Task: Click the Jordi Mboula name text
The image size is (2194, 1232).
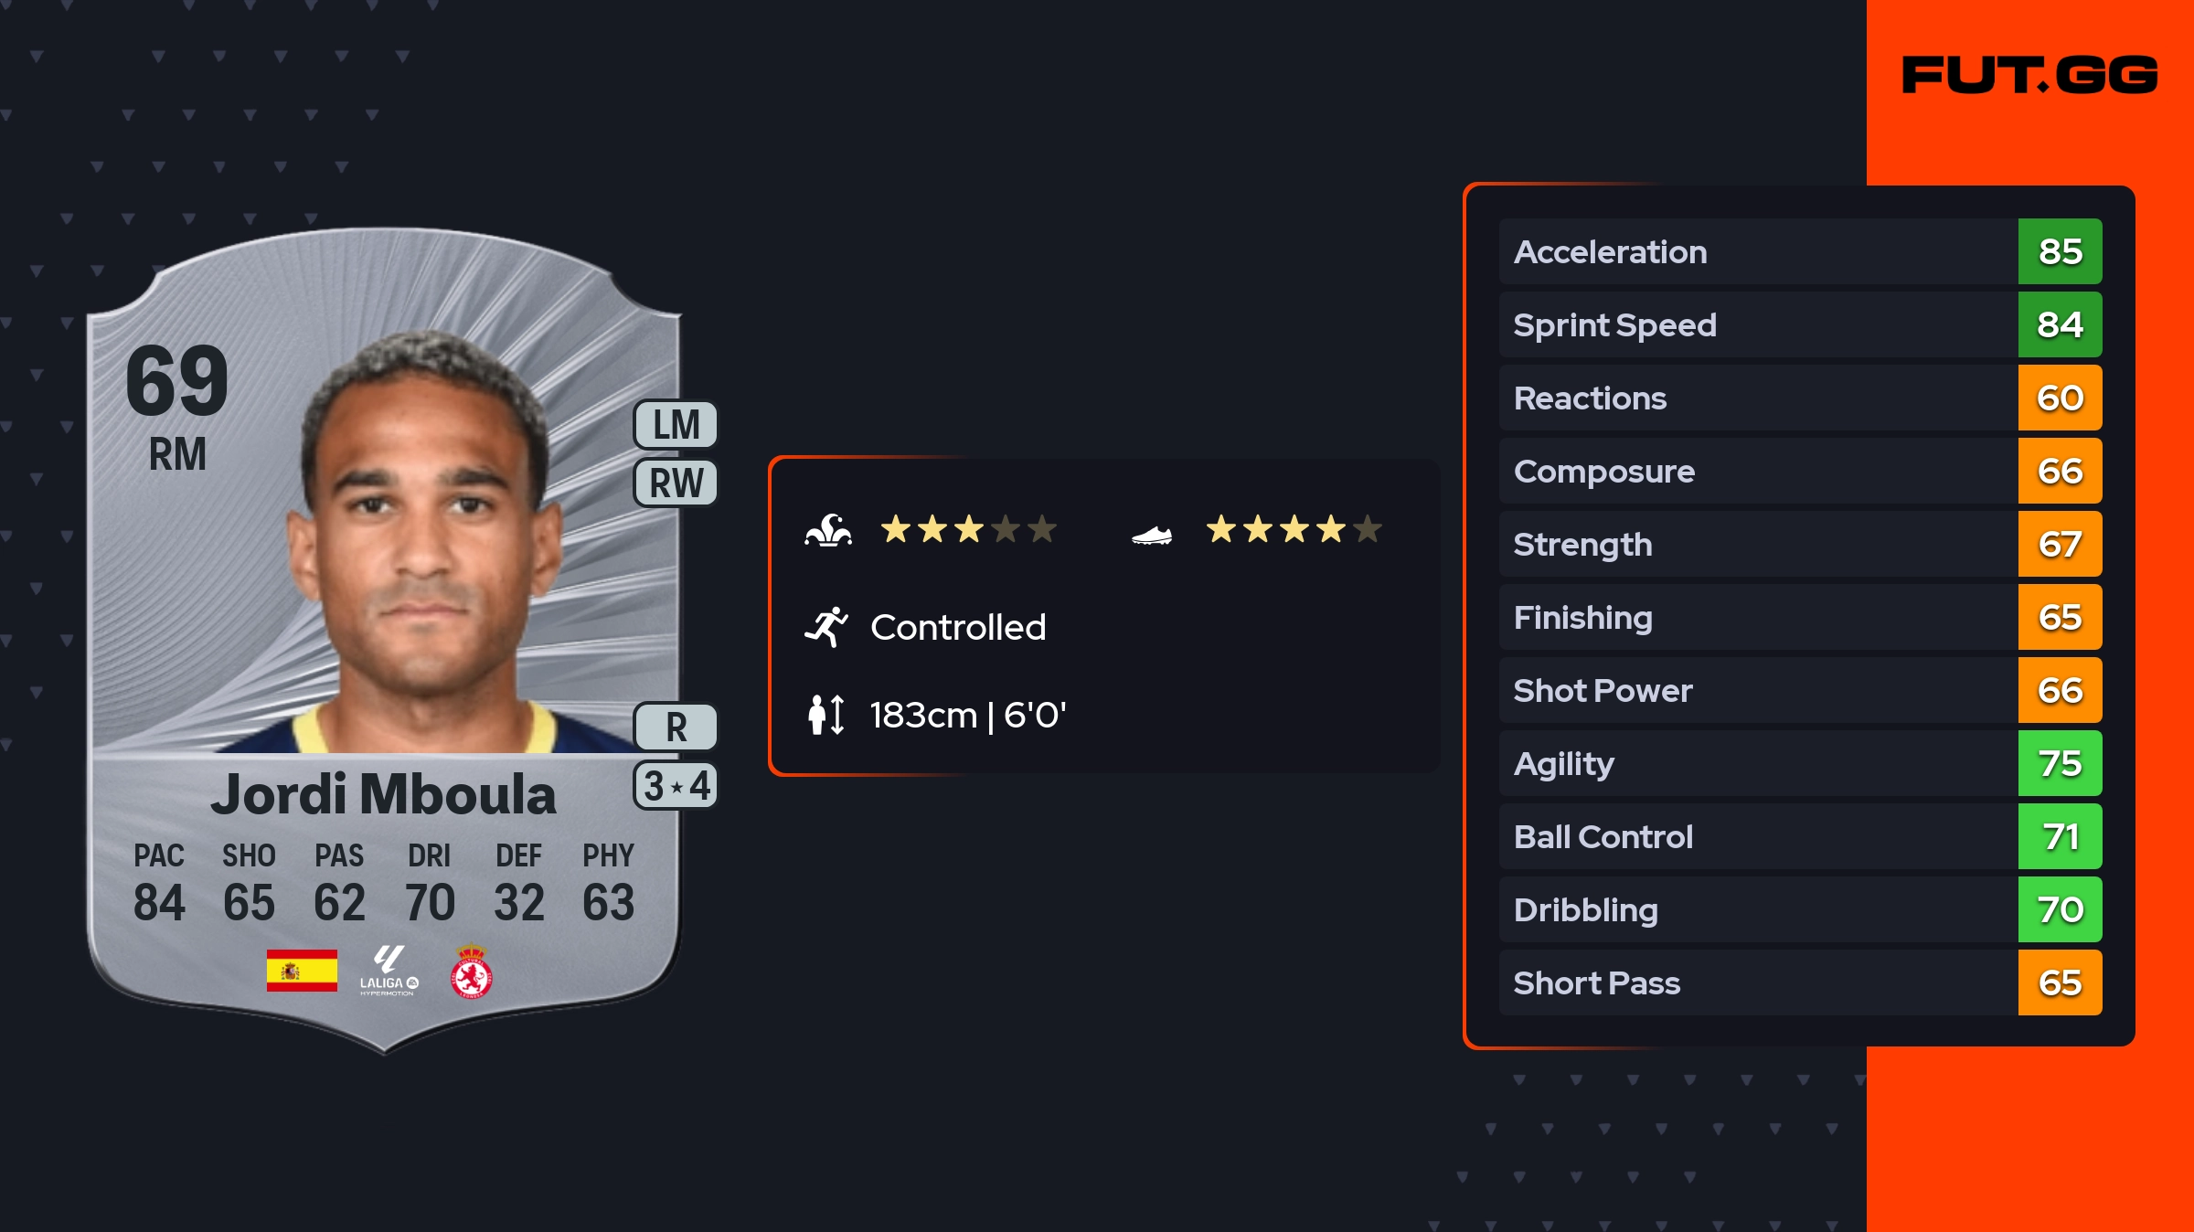Action: coord(383,793)
